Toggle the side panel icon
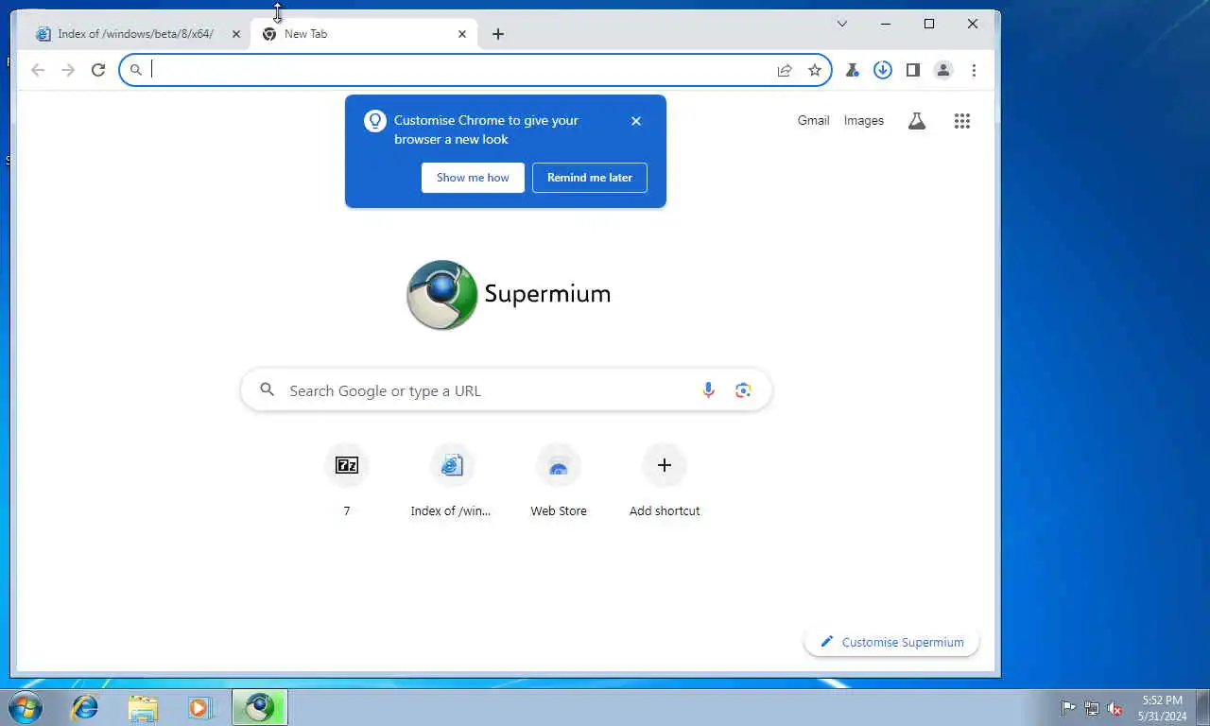This screenshot has width=1210, height=726. 913,70
